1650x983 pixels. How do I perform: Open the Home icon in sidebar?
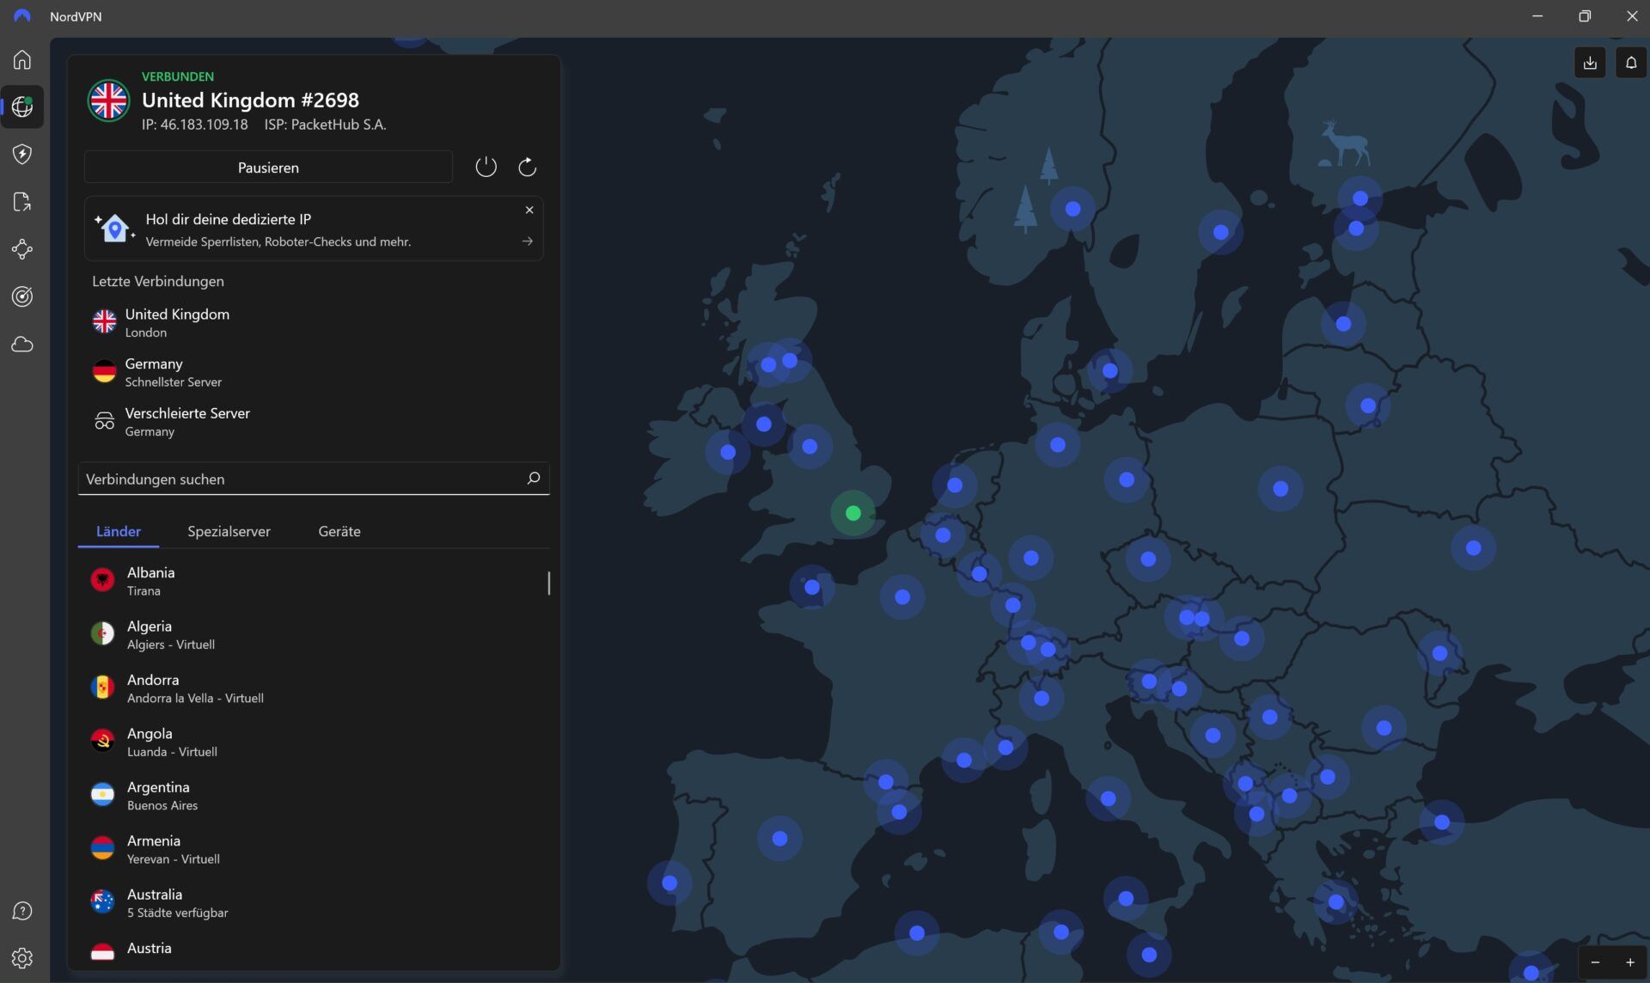coord(22,59)
